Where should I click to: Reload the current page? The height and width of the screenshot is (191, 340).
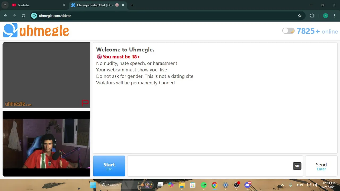click(23, 16)
